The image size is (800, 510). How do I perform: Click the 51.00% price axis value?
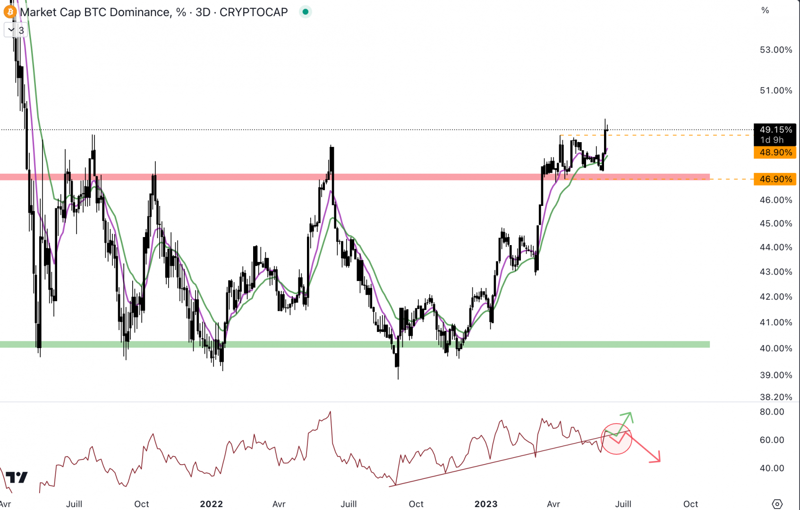tap(775, 90)
